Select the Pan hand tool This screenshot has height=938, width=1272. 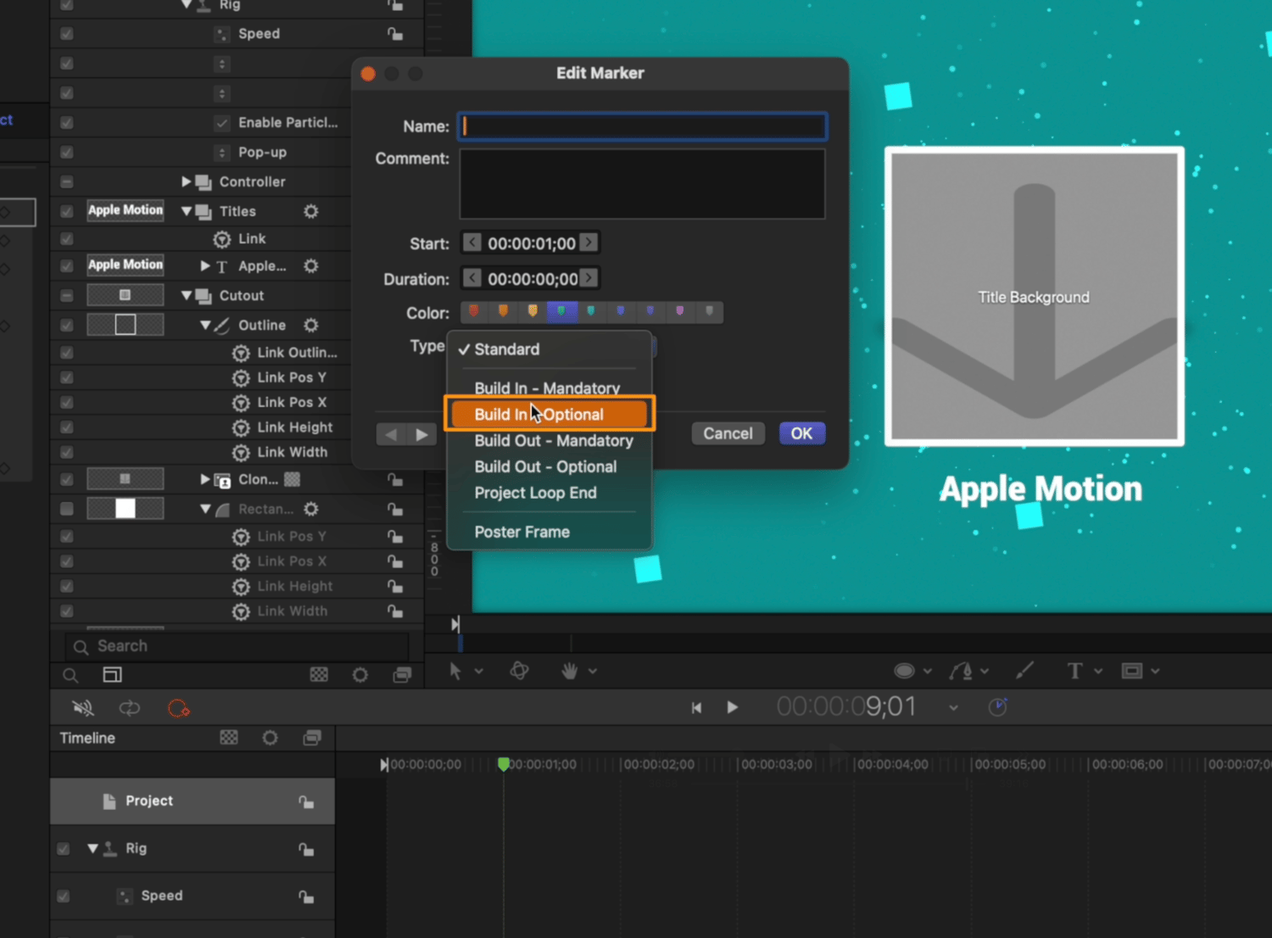(570, 671)
